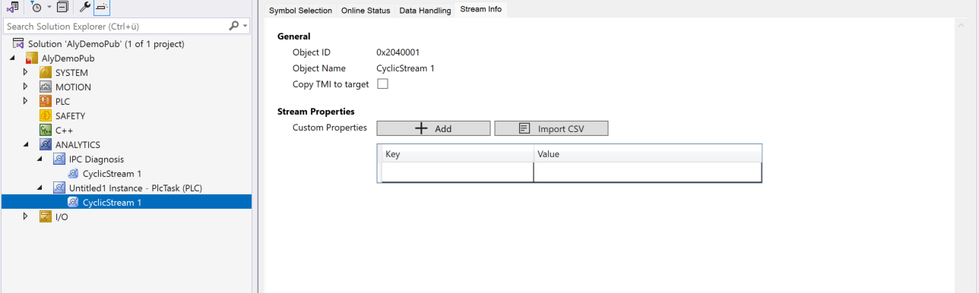Select the SAFETY tree label
The width and height of the screenshot is (979, 293).
[x=70, y=116]
